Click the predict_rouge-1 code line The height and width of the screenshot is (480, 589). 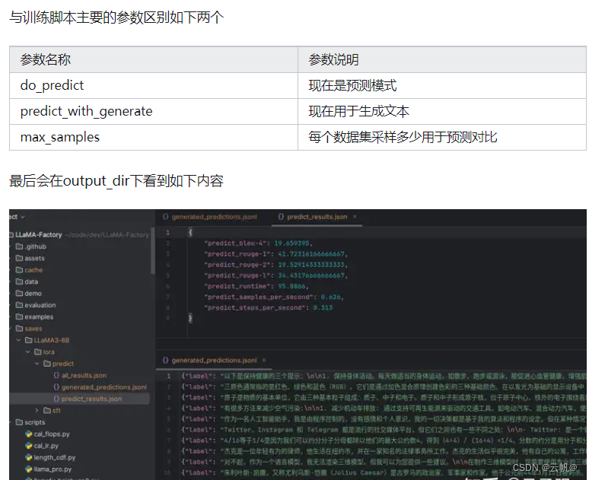(x=275, y=254)
